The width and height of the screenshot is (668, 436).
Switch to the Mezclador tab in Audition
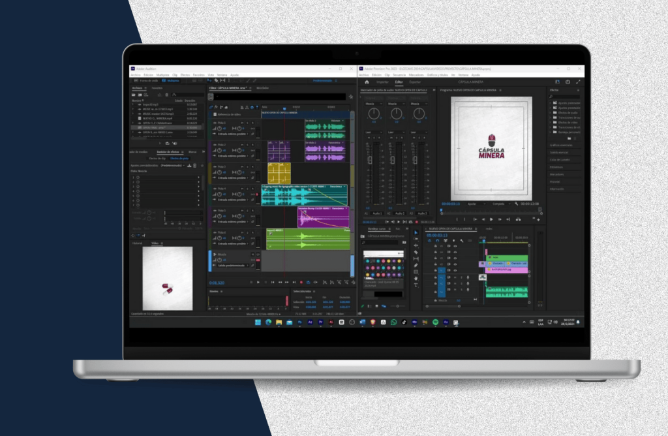click(x=262, y=87)
